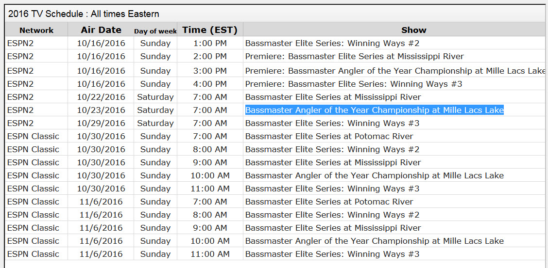The image size is (548, 268).
Task: Click the Air Date column header
Action: (x=101, y=30)
